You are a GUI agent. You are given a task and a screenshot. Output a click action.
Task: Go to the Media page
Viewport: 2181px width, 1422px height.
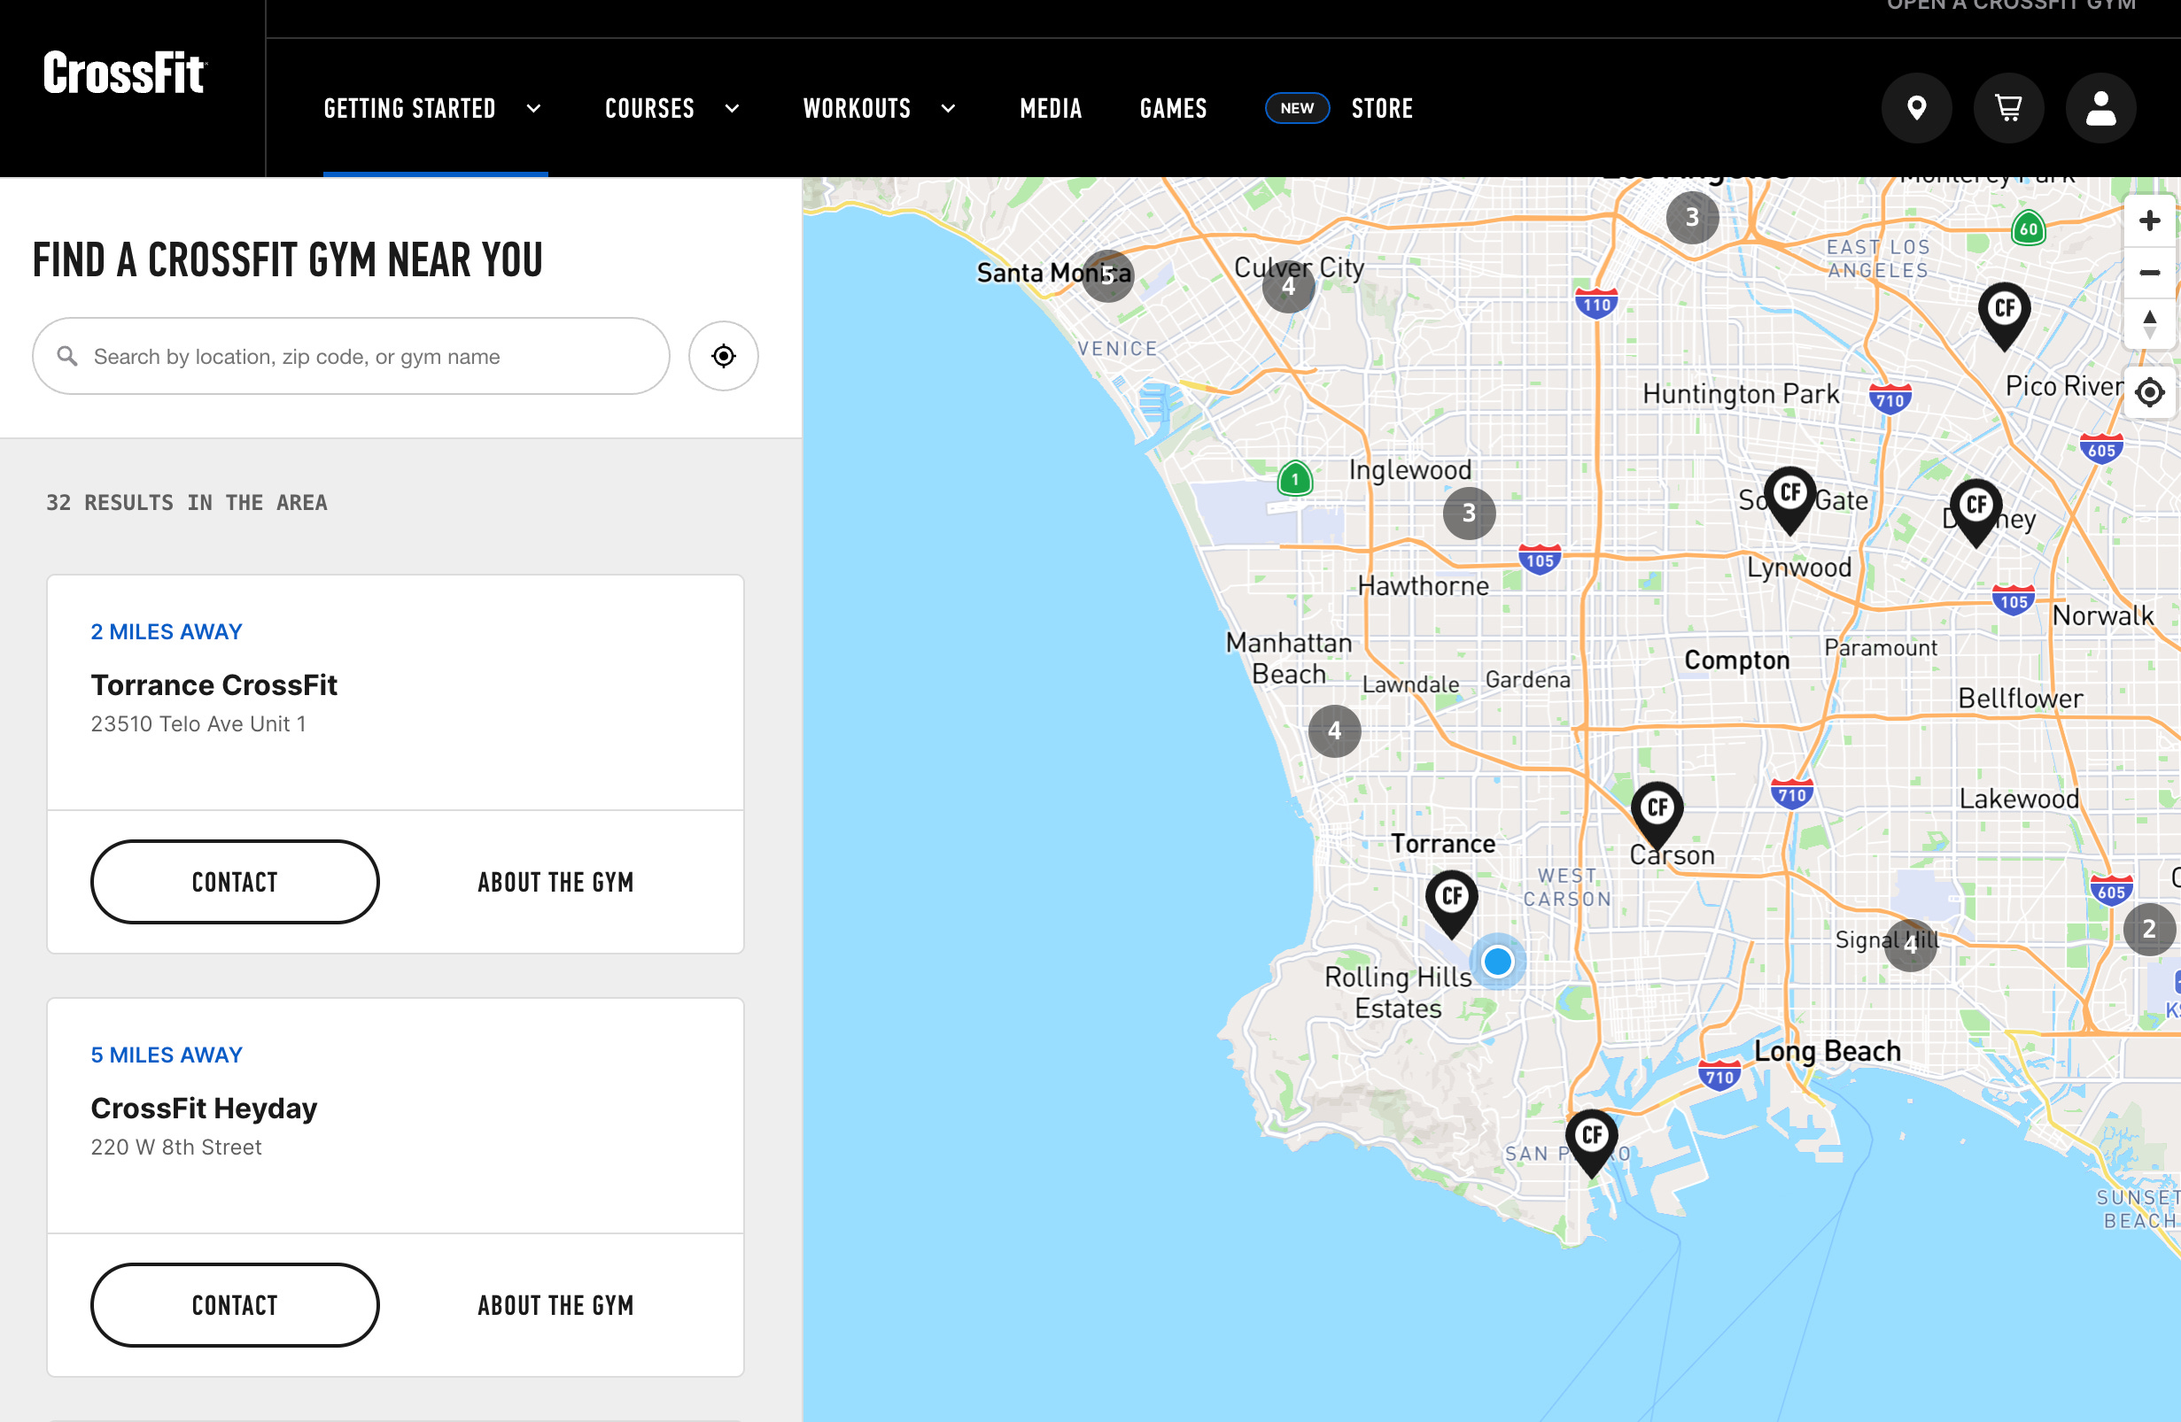click(x=1052, y=108)
